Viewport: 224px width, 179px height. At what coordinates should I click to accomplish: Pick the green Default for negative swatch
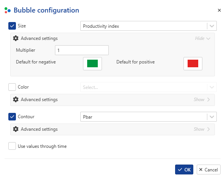coord(92,63)
